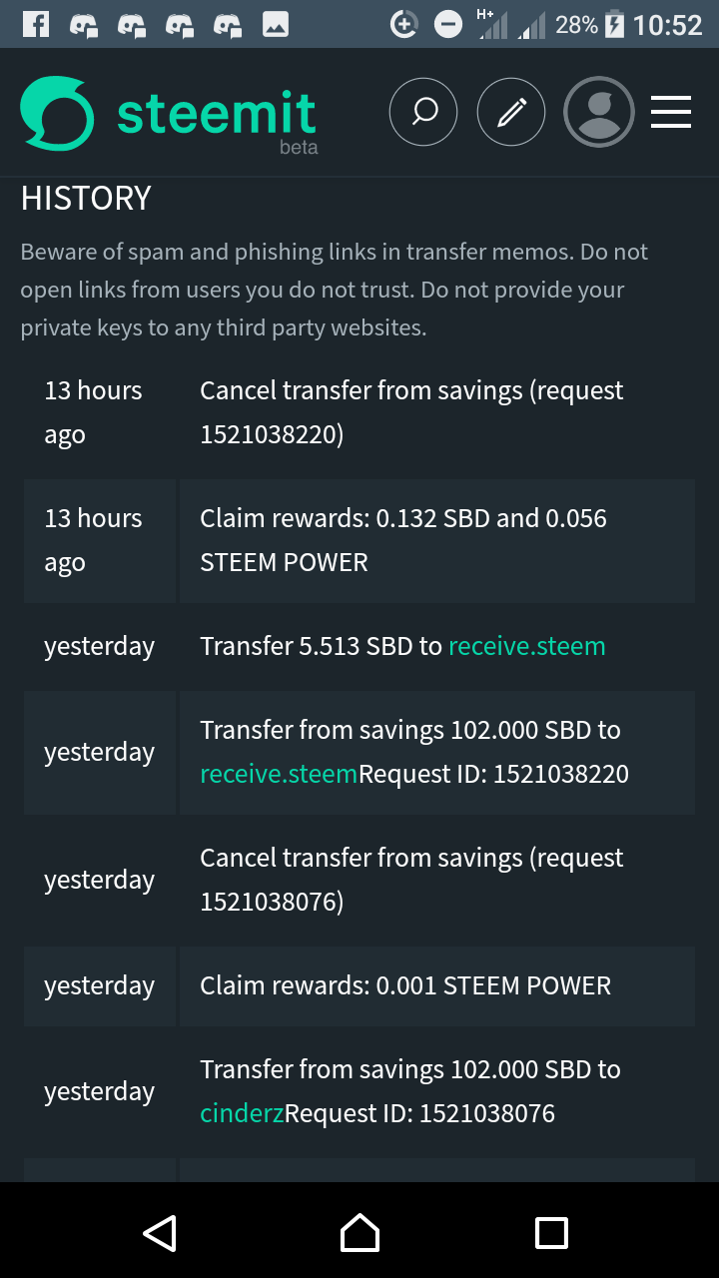
Task: Open receive.steem link beside Request ID 1521038220
Action: click(279, 774)
